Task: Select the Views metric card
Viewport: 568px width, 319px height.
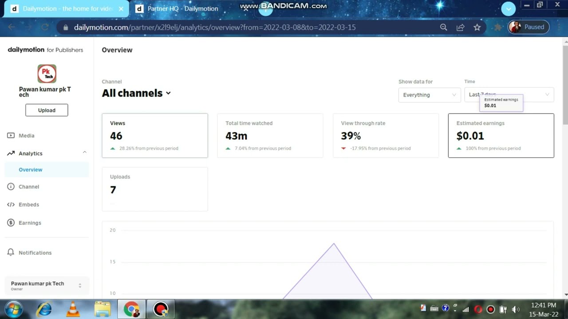Action: (155, 136)
